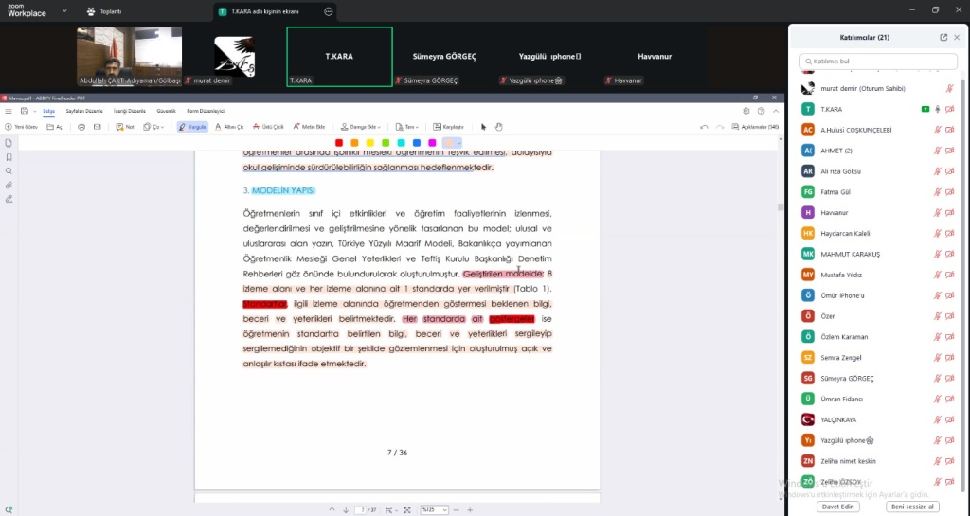Pop out the Katılımcılar panel
This screenshot has width=970, height=516.
(943, 38)
